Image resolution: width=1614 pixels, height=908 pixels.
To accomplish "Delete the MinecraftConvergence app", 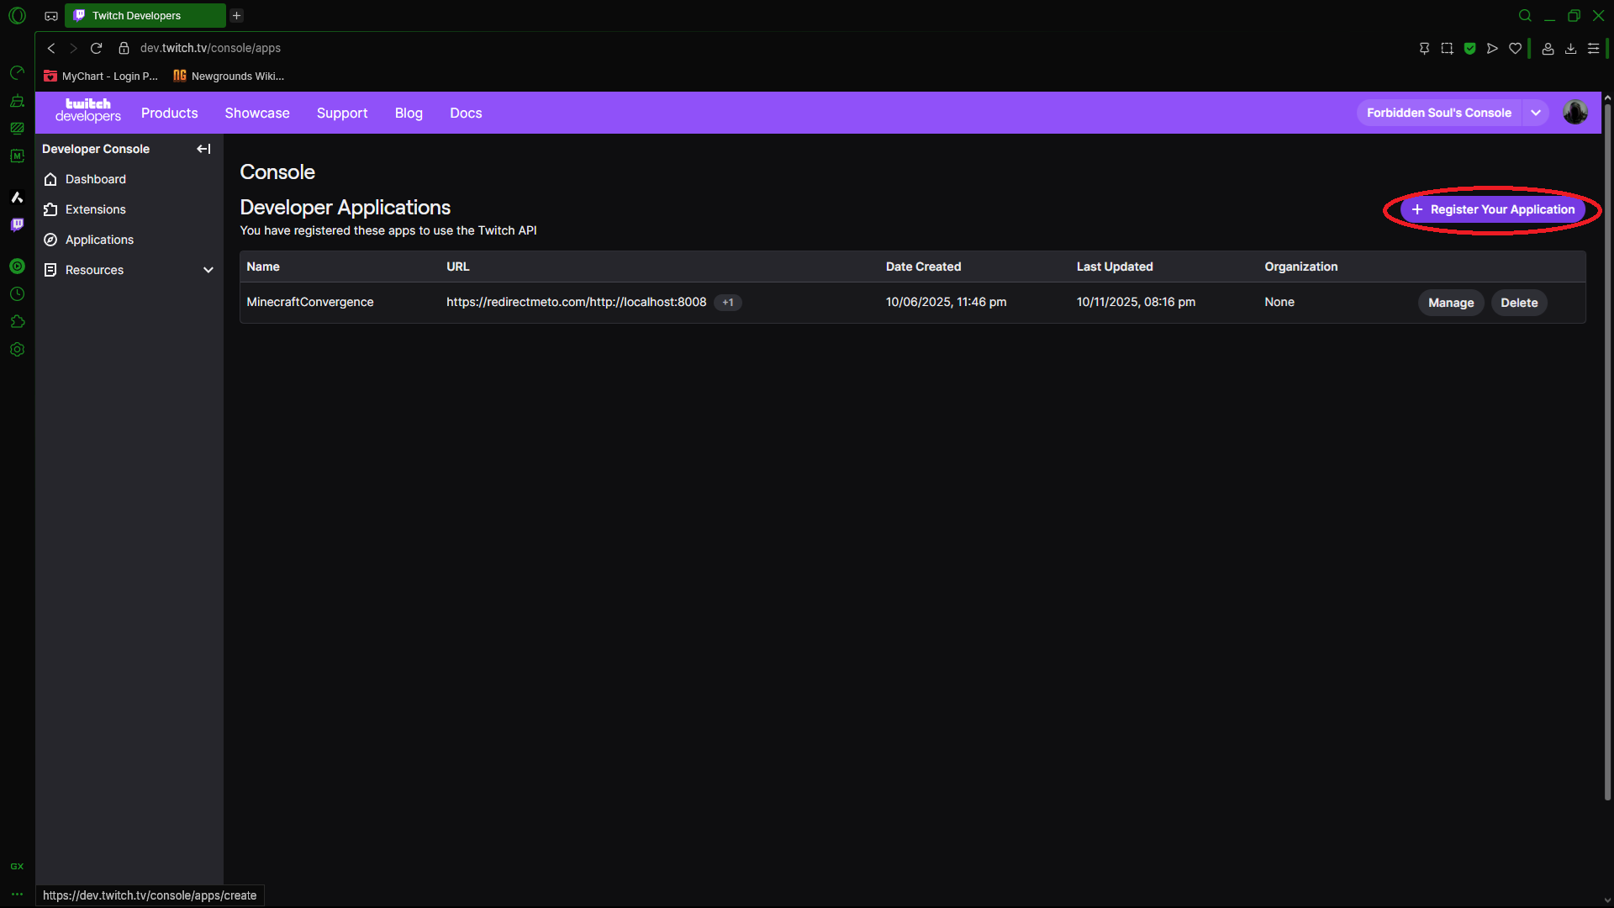I will [1518, 303].
